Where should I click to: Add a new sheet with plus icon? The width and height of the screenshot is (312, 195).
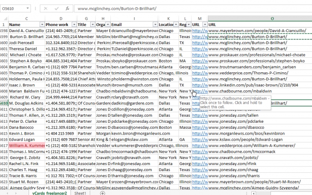pos(103,193)
